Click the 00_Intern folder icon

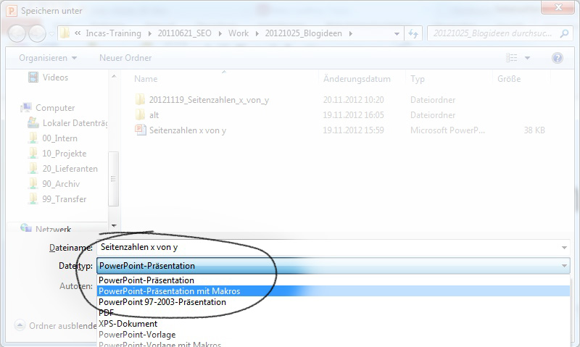(33, 138)
